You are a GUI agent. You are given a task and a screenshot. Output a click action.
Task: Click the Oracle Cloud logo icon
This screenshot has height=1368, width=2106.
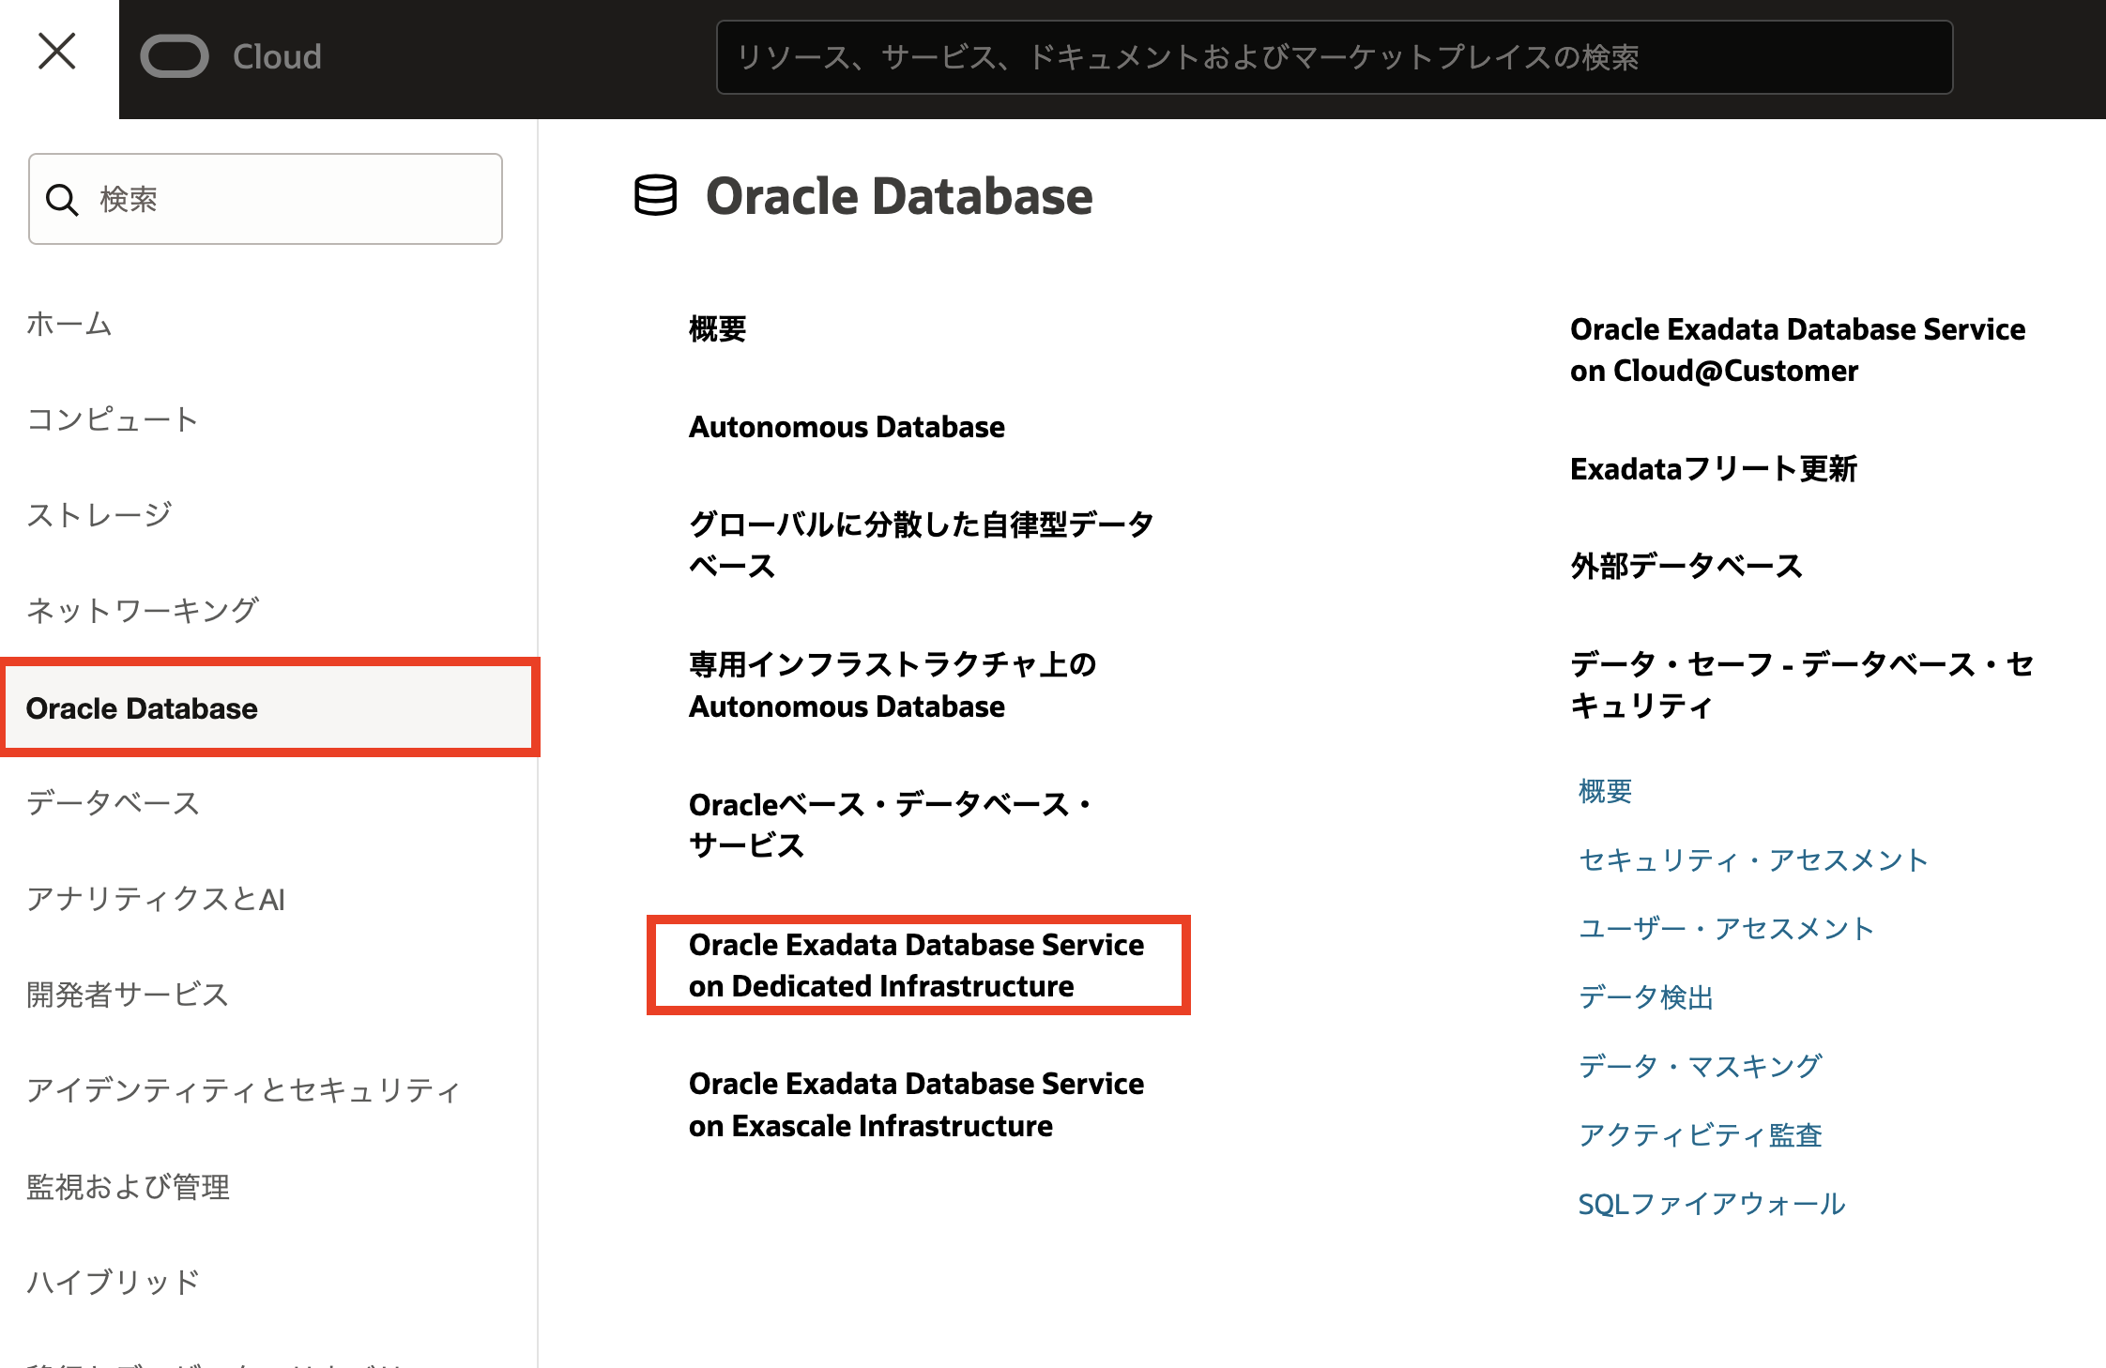point(175,56)
